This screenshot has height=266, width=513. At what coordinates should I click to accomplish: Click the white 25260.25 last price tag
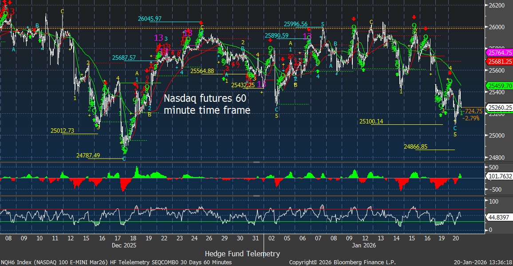click(x=499, y=107)
